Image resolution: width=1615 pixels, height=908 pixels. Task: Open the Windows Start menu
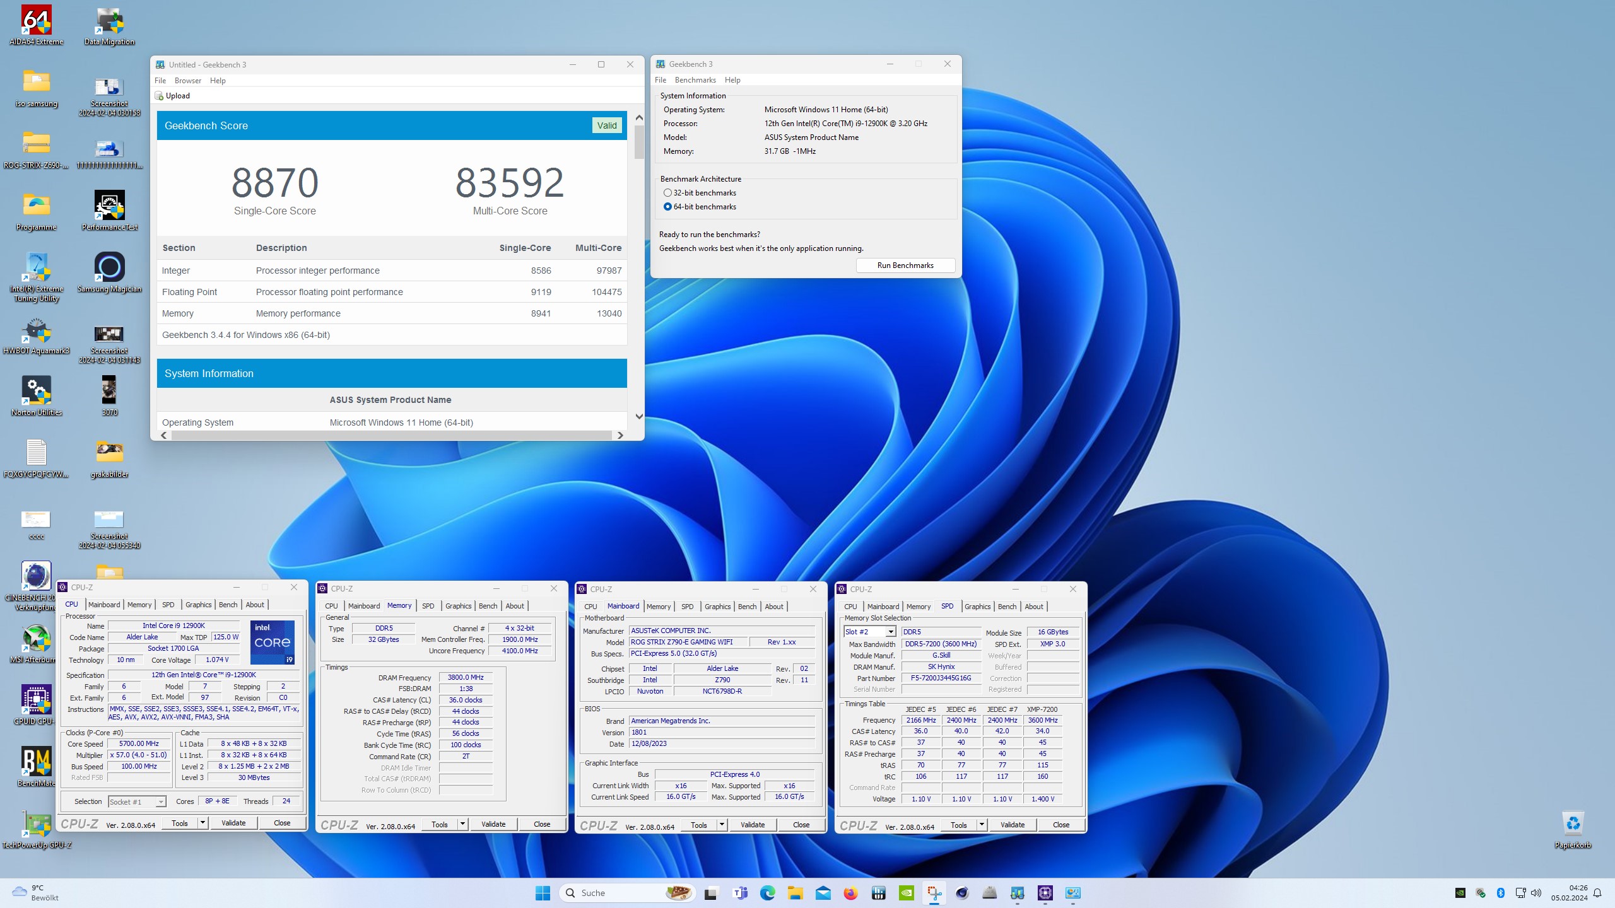(543, 893)
